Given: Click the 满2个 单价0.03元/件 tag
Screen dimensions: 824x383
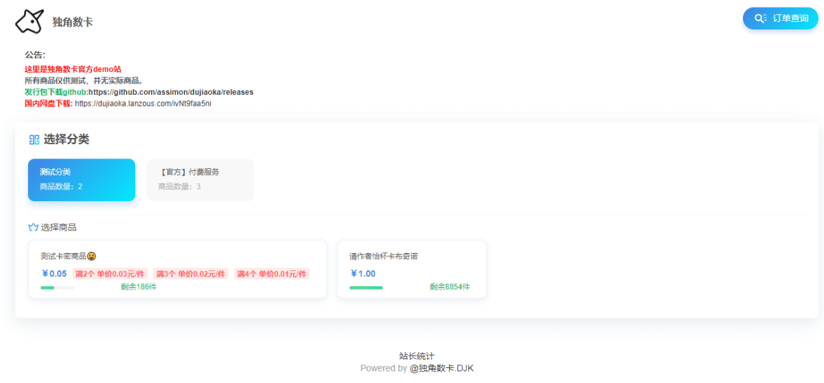Looking at the screenshot, I should (110, 274).
